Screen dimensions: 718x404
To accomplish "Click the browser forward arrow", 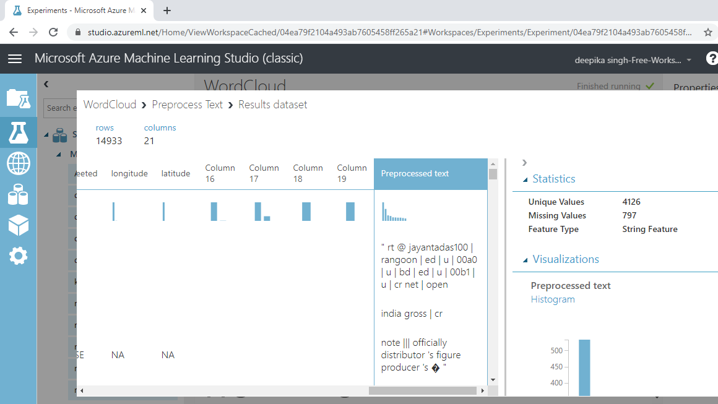I will point(33,32).
